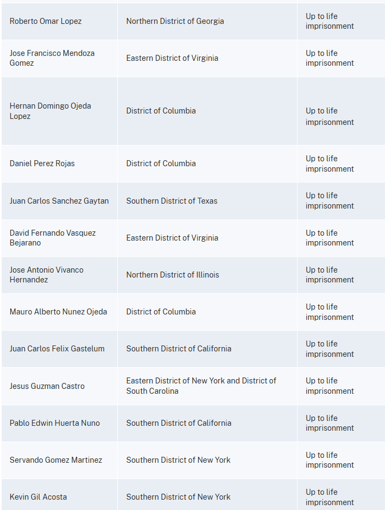
Task: Click Juan Carlos Sanchez Gaytan
Action: pos(59,201)
